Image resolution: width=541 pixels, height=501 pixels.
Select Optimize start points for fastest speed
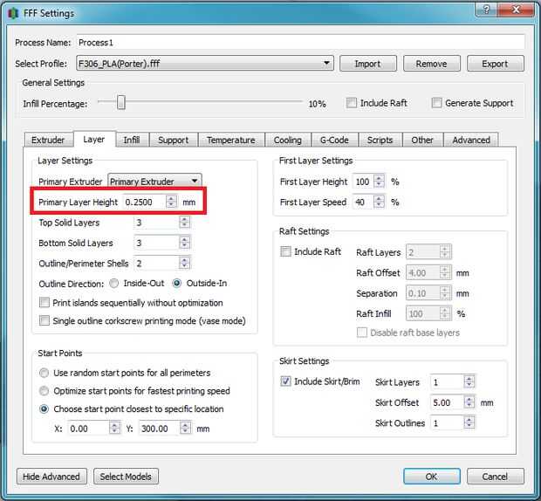(45, 391)
